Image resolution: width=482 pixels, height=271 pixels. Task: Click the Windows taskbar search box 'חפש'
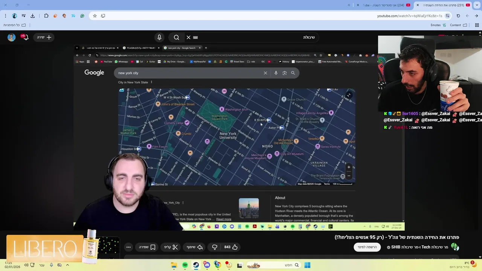[274, 265]
